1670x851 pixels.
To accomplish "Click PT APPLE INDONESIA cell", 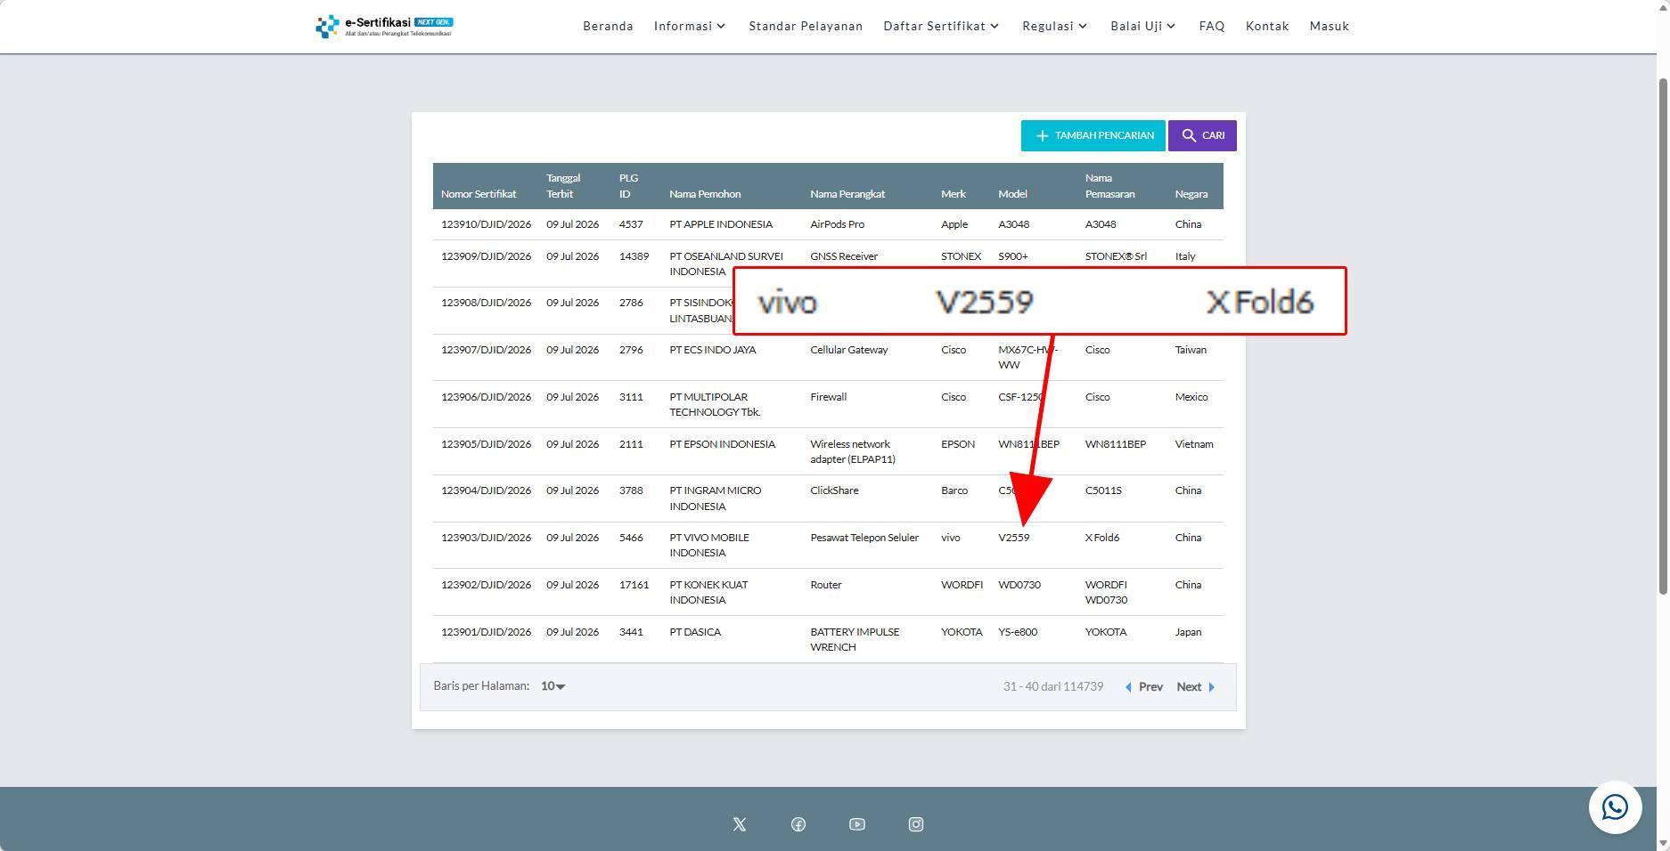I will pyautogui.click(x=721, y=224).
